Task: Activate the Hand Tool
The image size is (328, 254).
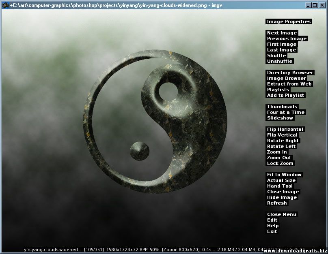Action: point(280,186)
